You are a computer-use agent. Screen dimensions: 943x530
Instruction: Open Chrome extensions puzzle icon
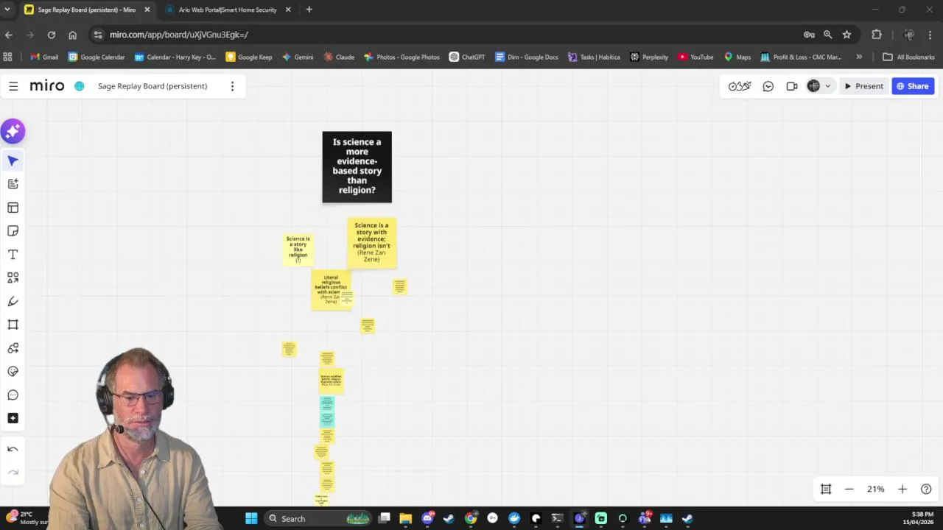[876, 35]
